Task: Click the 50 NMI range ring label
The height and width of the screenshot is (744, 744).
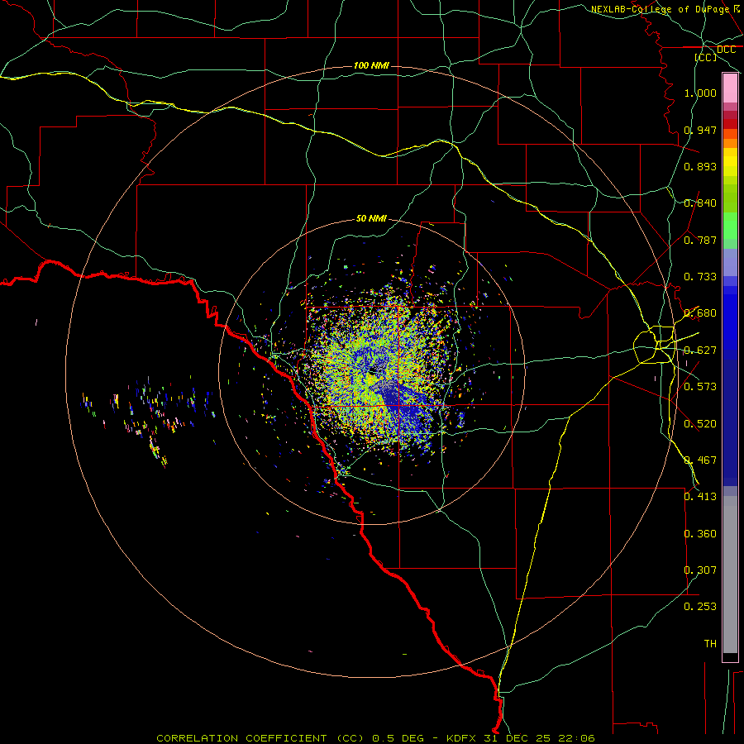Action: (x=371, y=218)
